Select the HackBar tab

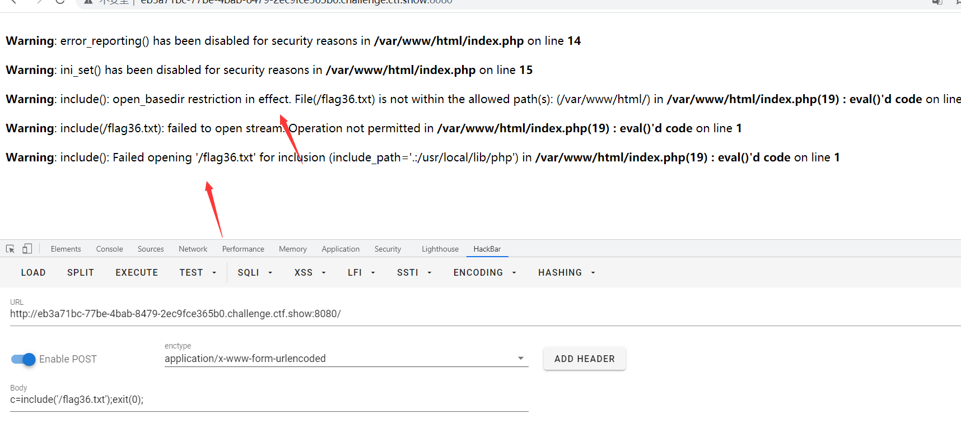pyautogui.click(x=487, y=249)
